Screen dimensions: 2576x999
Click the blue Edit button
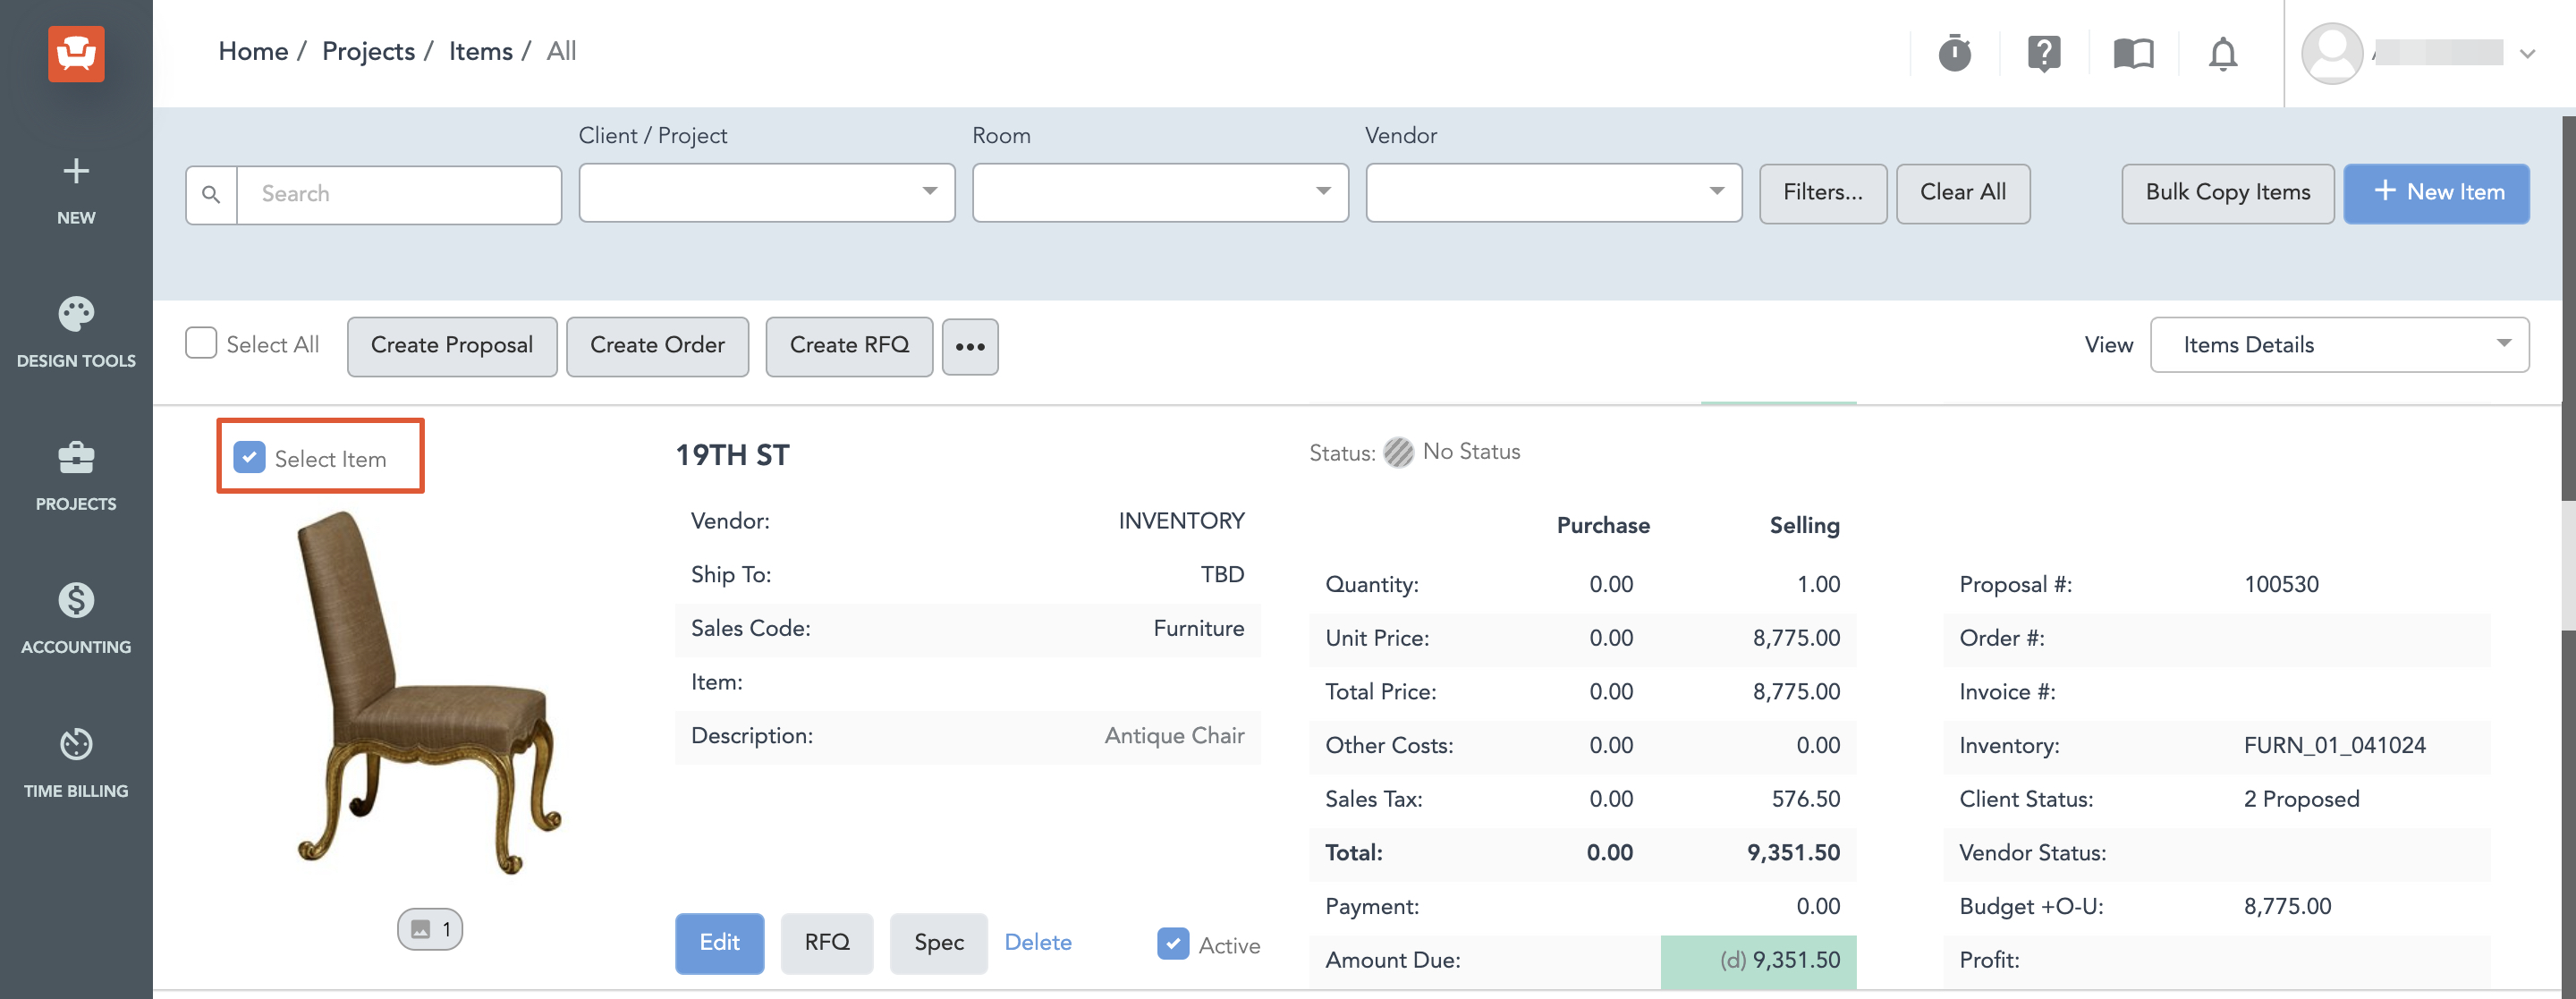tap(719, 943)
